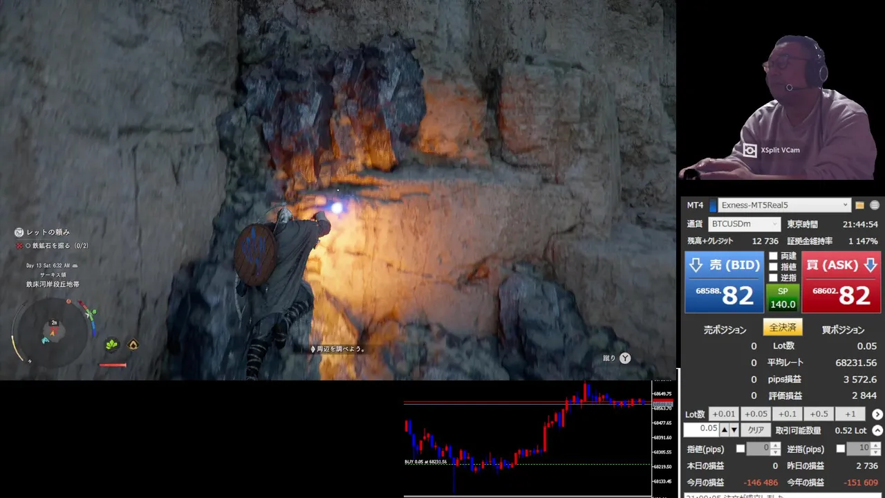Click the 売 (BID) sell button
This screenshot has width=885, height=498.
(724, 282)
